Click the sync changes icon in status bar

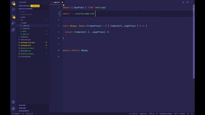tap(23, 114)
